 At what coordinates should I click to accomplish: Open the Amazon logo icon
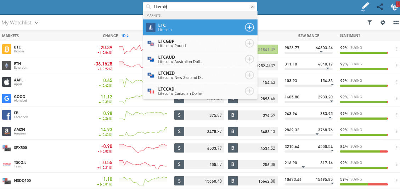[7, 131]
